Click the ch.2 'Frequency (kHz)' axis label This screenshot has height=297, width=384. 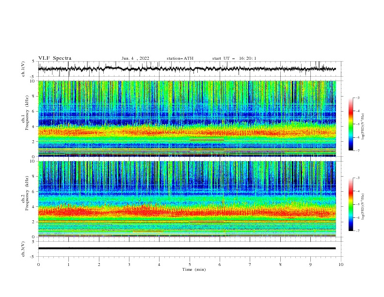(27, 193)
